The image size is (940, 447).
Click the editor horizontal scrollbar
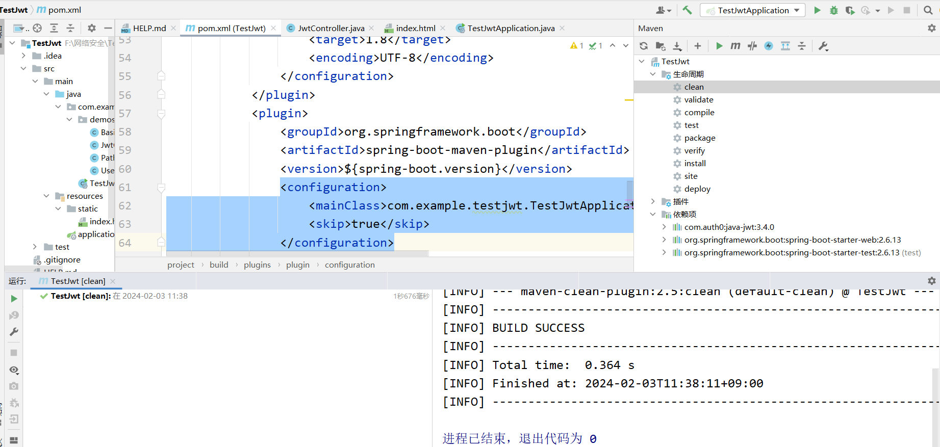[x=297, y=253]
